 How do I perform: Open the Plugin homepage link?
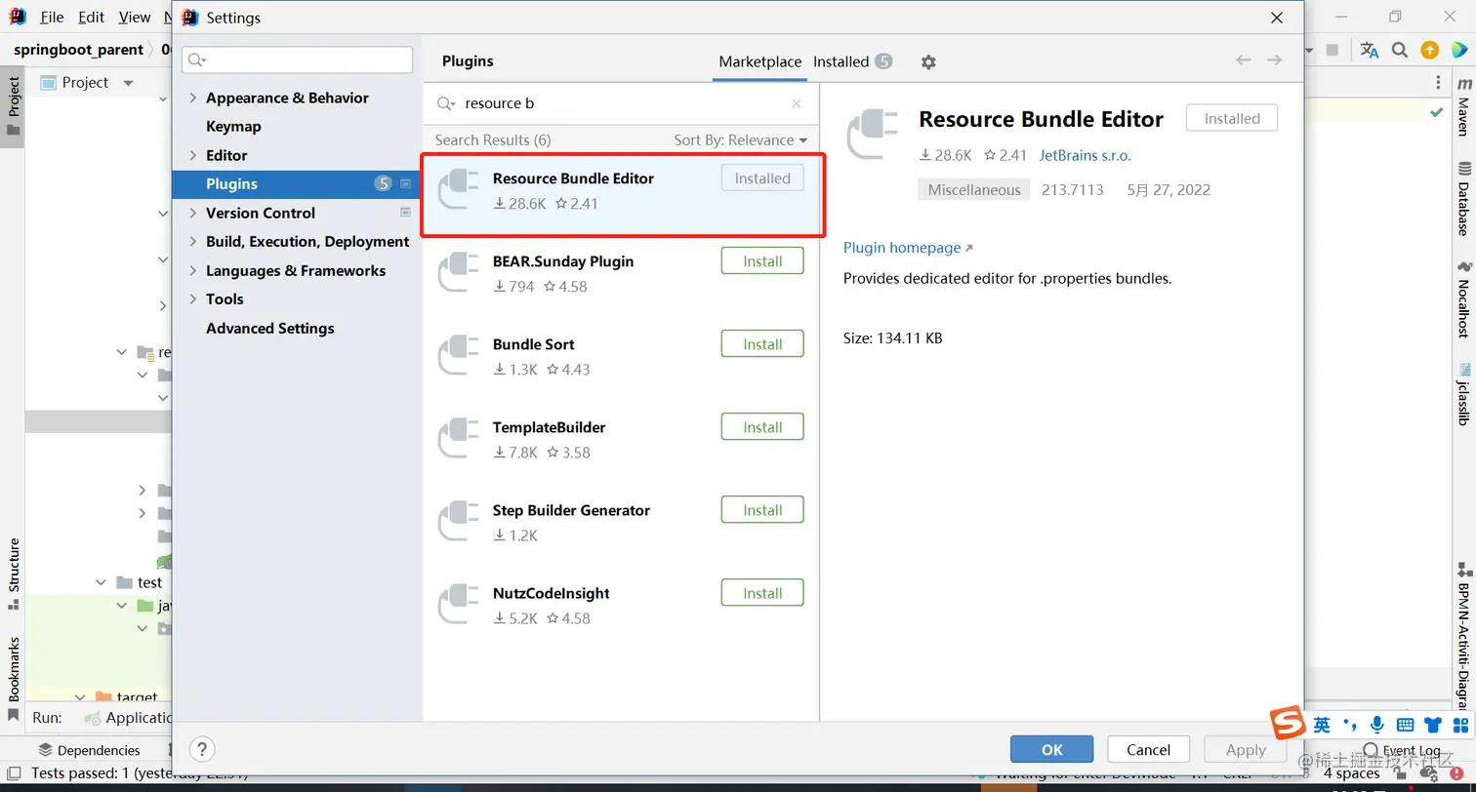click(x=908, y=248)
